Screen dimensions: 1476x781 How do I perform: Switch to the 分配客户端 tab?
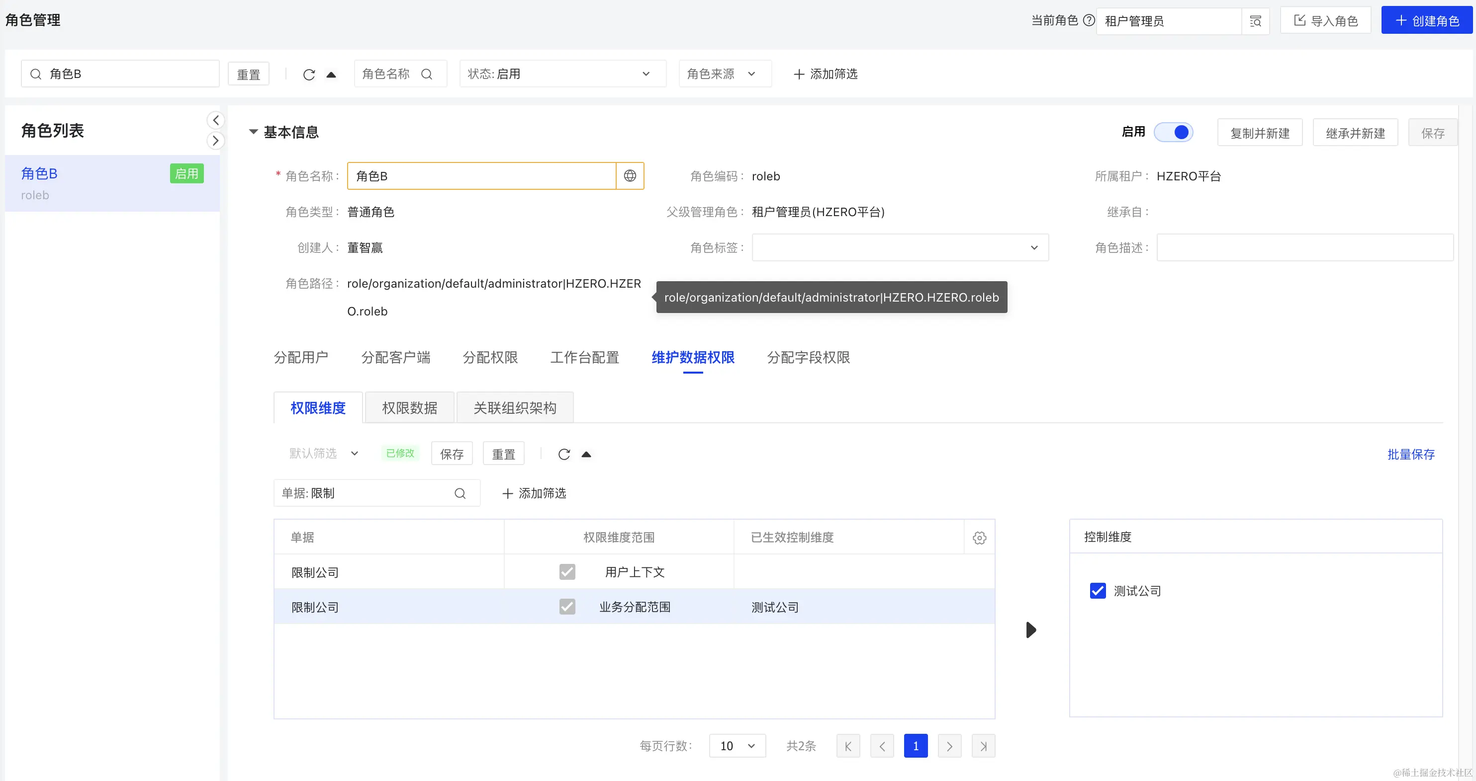pyautogui.click(x=395, y=357)
